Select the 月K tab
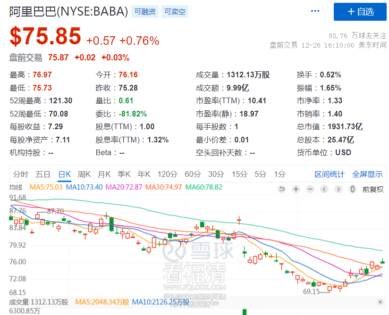The height and width of the screenshot is (315, 389). [104, 174]
